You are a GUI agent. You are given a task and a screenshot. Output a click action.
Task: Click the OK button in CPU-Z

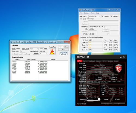(119, 104)
